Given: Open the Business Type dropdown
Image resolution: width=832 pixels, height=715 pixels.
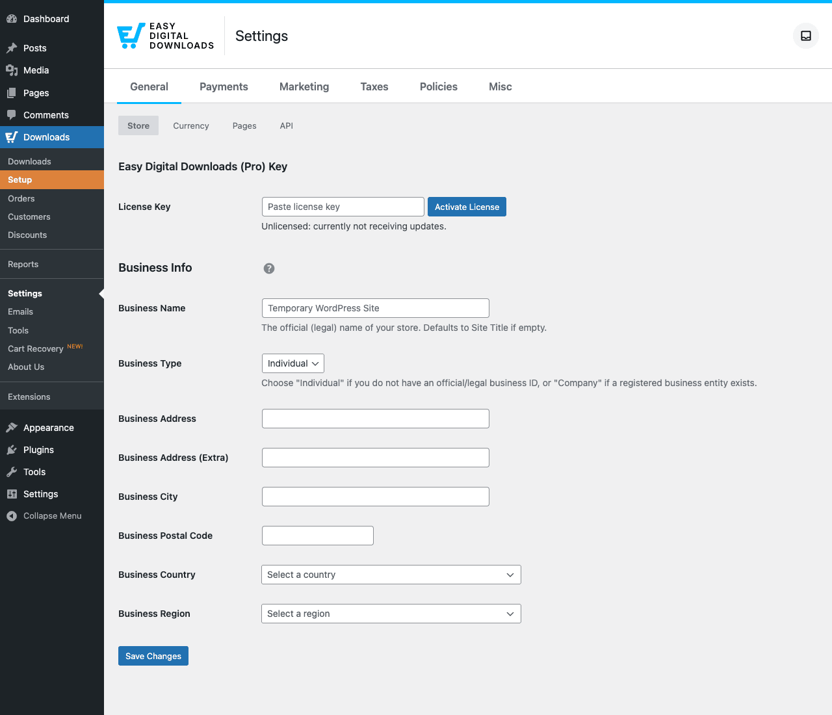Looking at the screenshot, I should [x=293, y=363].
